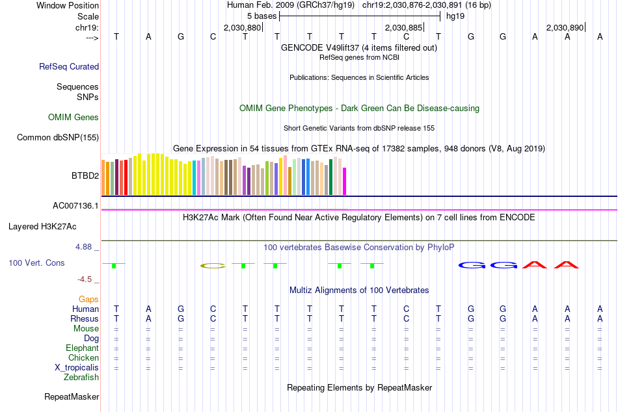Select the Dog alignment row label
The image size is (618, 412).
91,339
